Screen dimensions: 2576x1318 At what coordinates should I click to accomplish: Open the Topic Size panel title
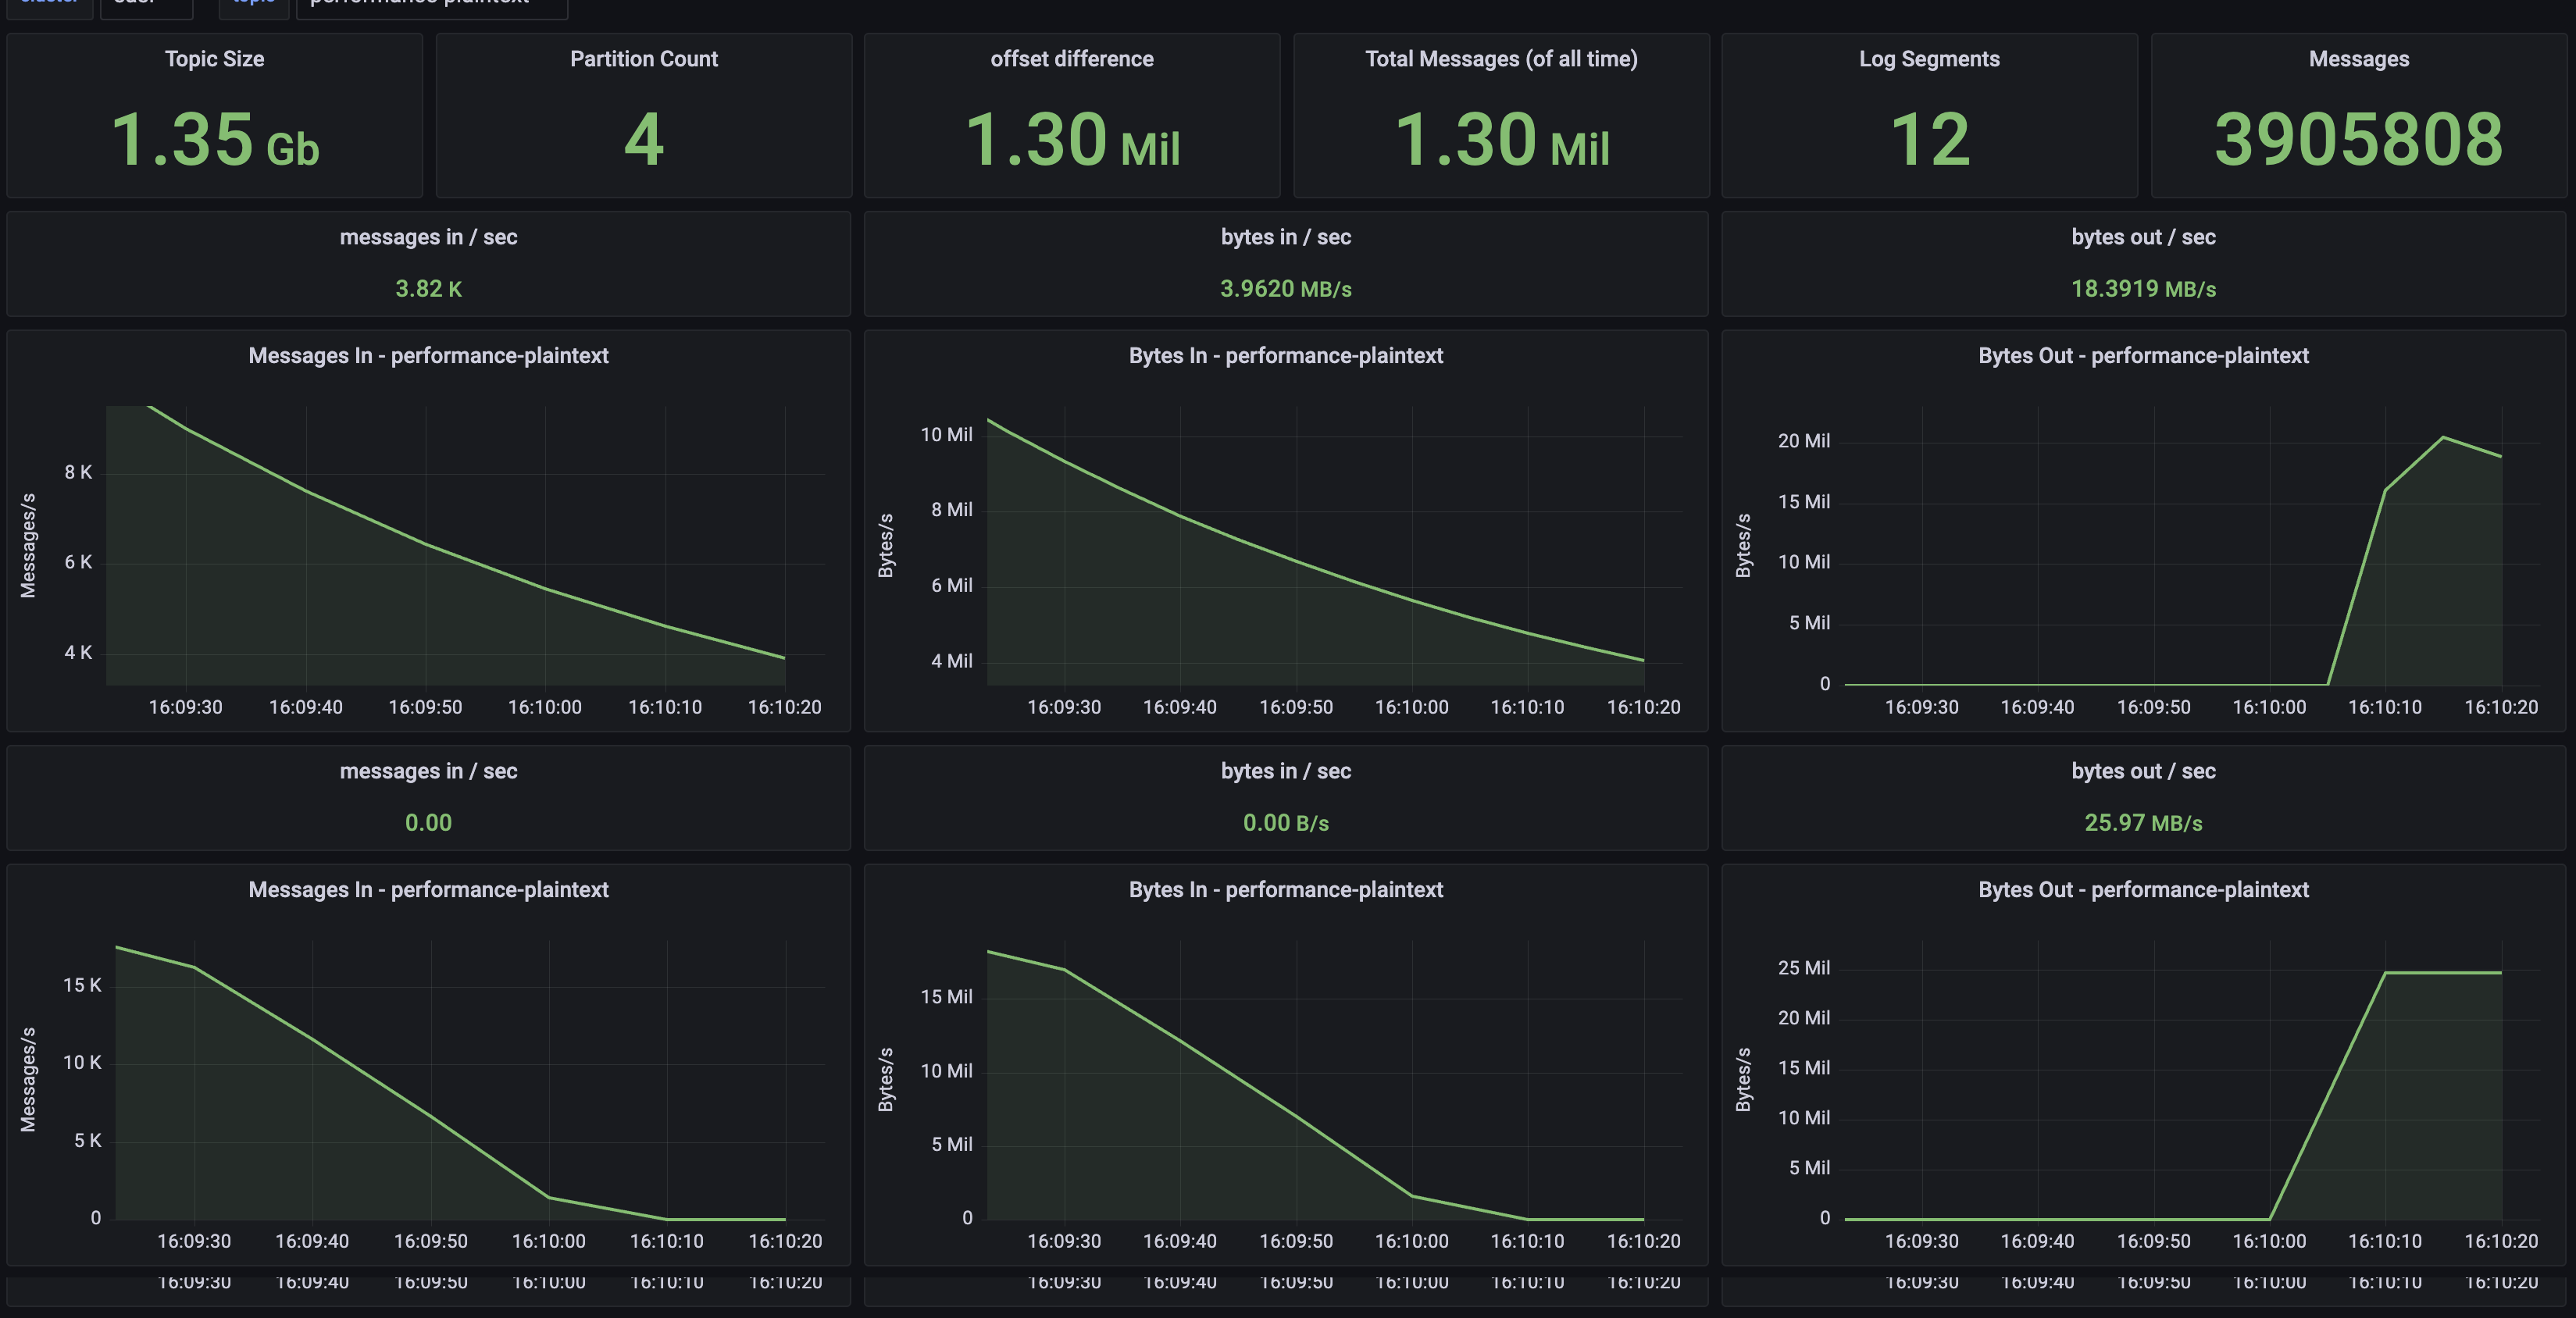click(x=214, y=59)
